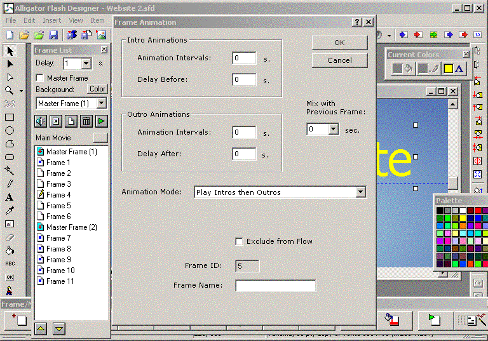Click the fill color bucket icon in Current Colors
The width and height of the screenshot is (488, 341).
pos(409,68)
